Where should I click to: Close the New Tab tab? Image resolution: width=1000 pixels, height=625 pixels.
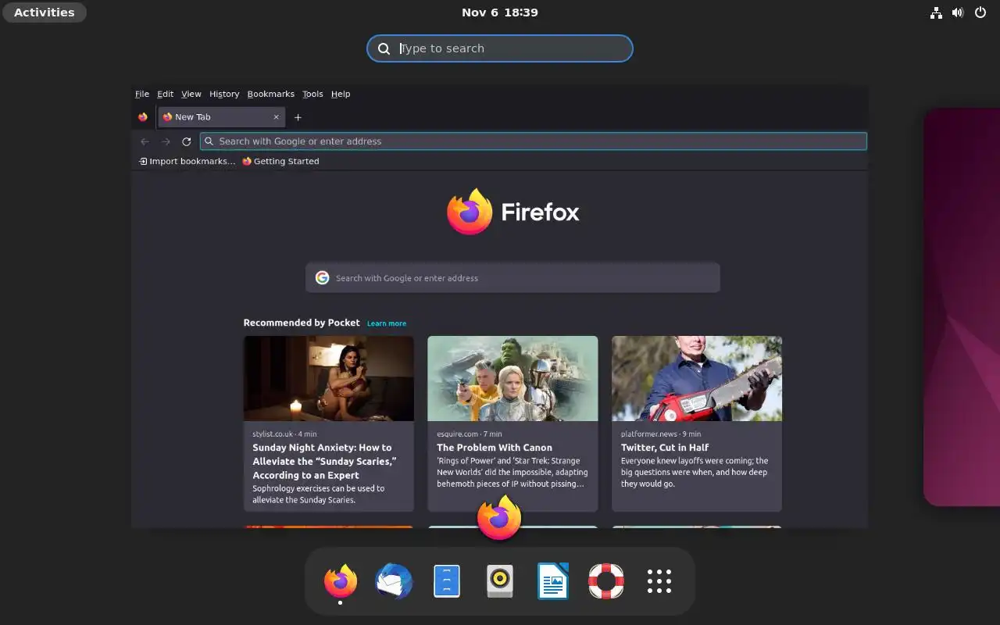[x=276, y=117]
